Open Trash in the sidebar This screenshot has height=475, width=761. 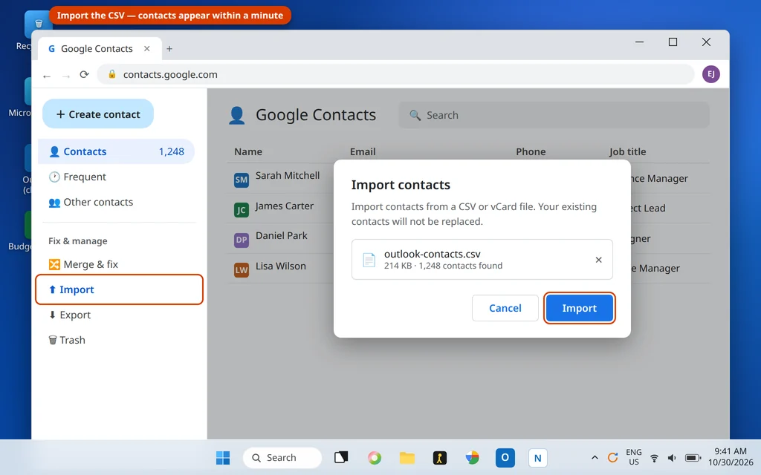[x=116, y=340]
